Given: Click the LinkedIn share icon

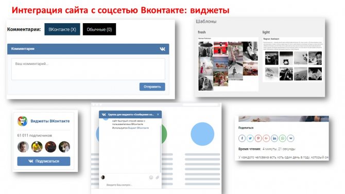Looking at the screenshot, I should coord(274,138).
